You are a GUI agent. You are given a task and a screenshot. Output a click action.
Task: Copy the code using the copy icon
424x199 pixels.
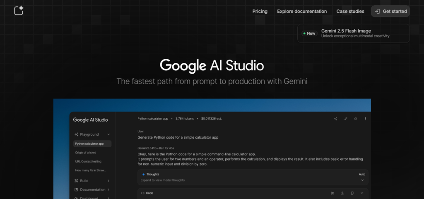[352, 193]
